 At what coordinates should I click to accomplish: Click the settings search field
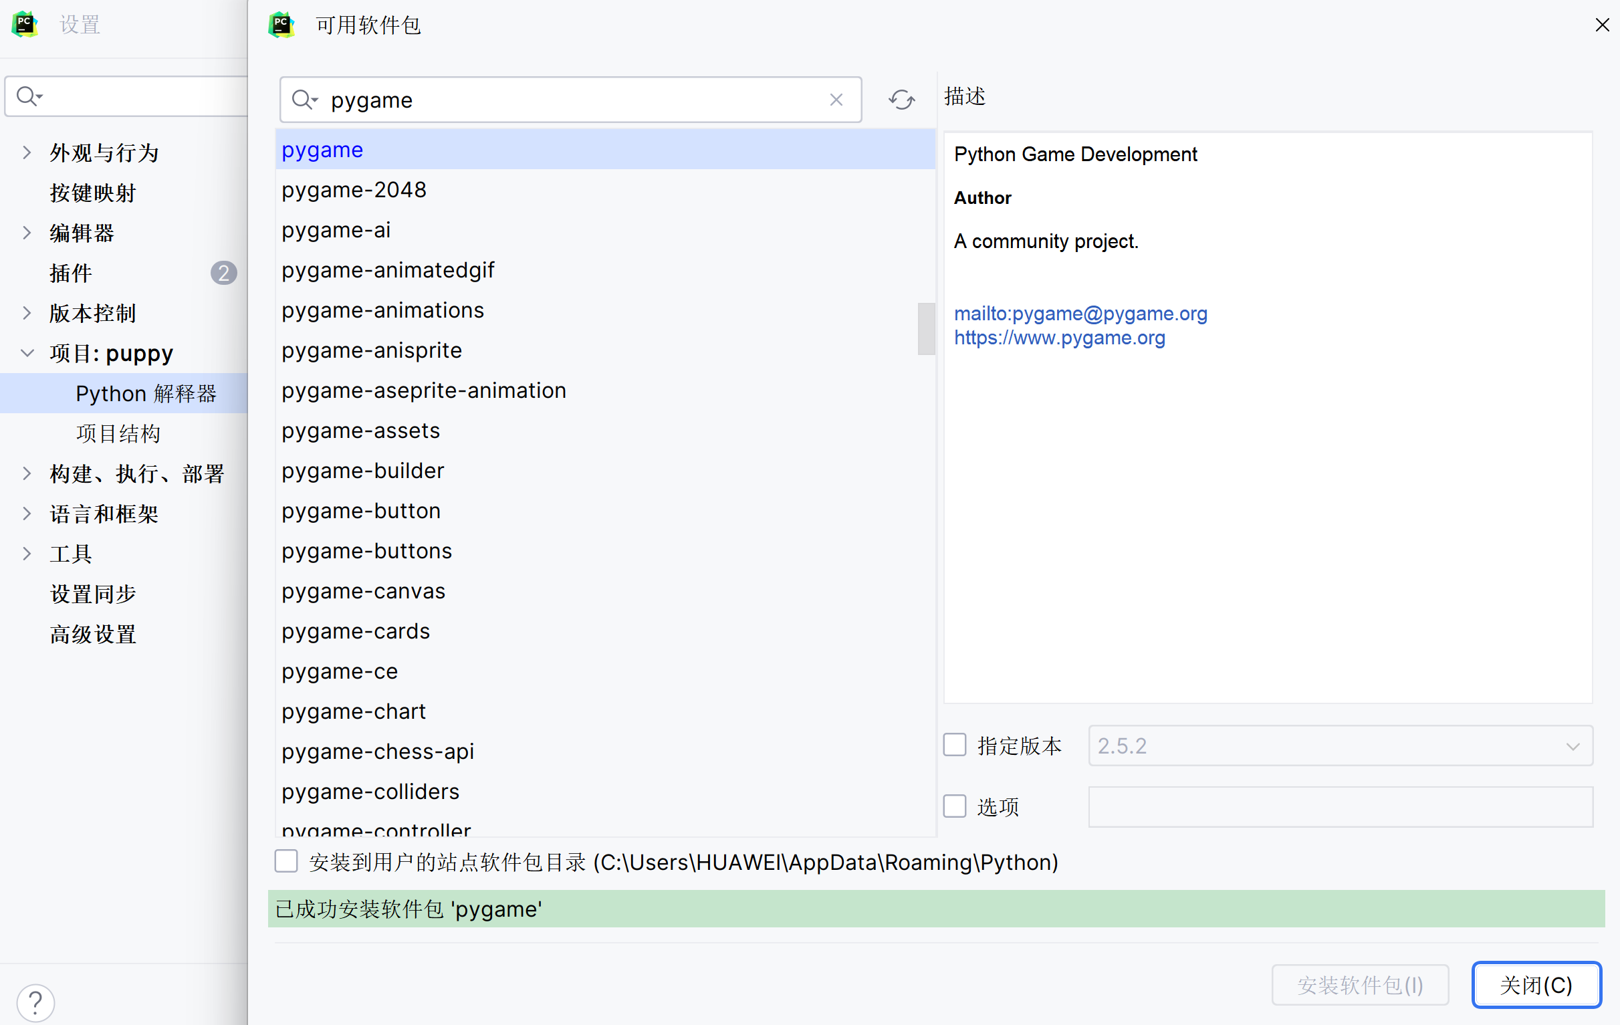[126, 96]
